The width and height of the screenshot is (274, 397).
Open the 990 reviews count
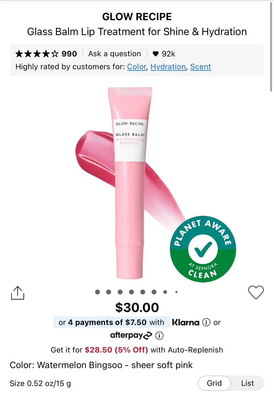point(69,54)
